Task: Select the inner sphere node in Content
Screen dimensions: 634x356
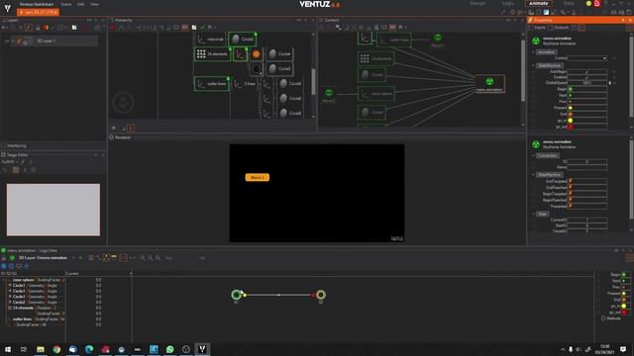Action: point(375,94)
